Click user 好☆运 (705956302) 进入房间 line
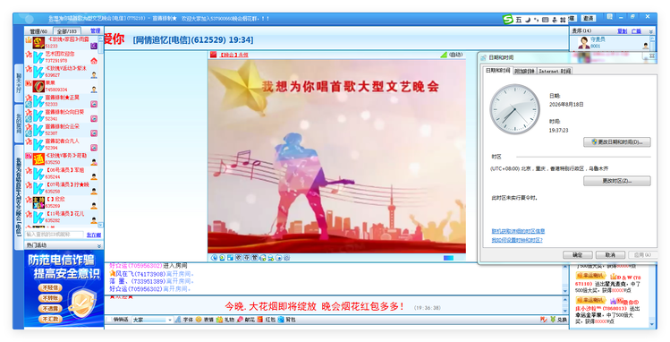 click(148, 266)
